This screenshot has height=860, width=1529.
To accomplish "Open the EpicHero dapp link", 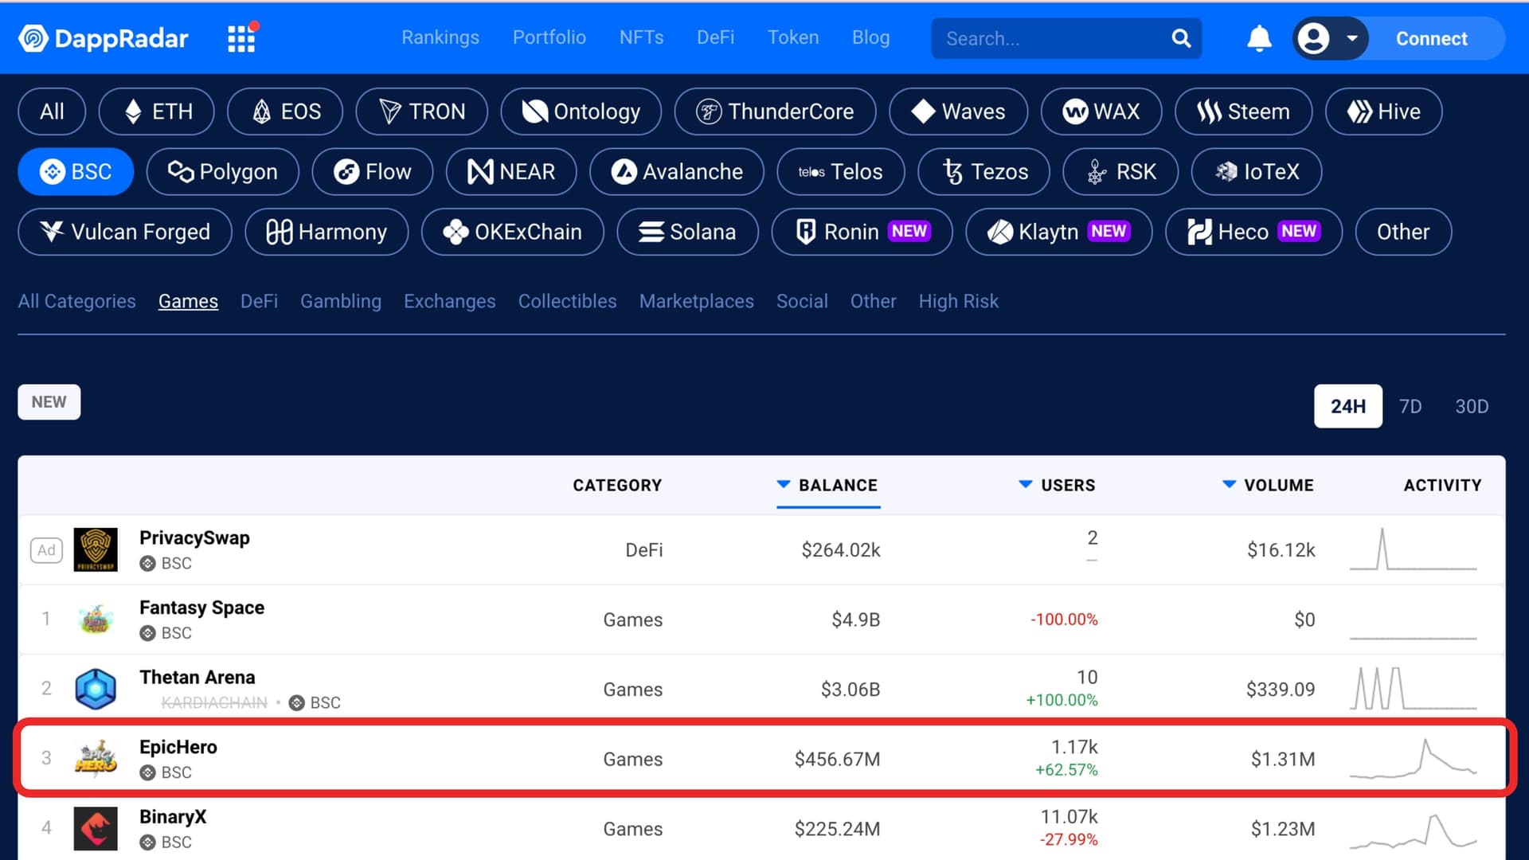I will point(178,747).
